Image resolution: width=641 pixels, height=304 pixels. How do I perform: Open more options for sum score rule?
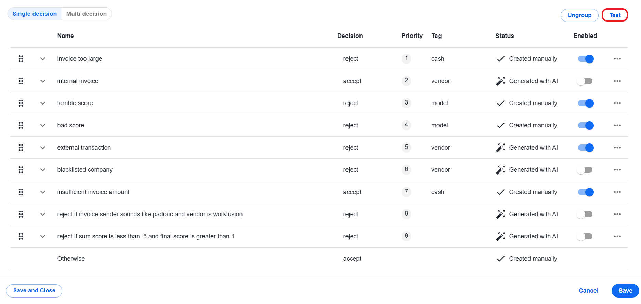coord(617,236)
